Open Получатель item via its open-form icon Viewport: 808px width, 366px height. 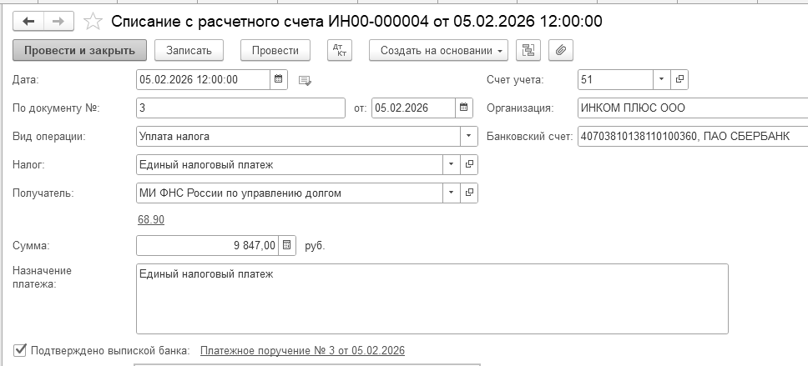(x=469, y=193)
